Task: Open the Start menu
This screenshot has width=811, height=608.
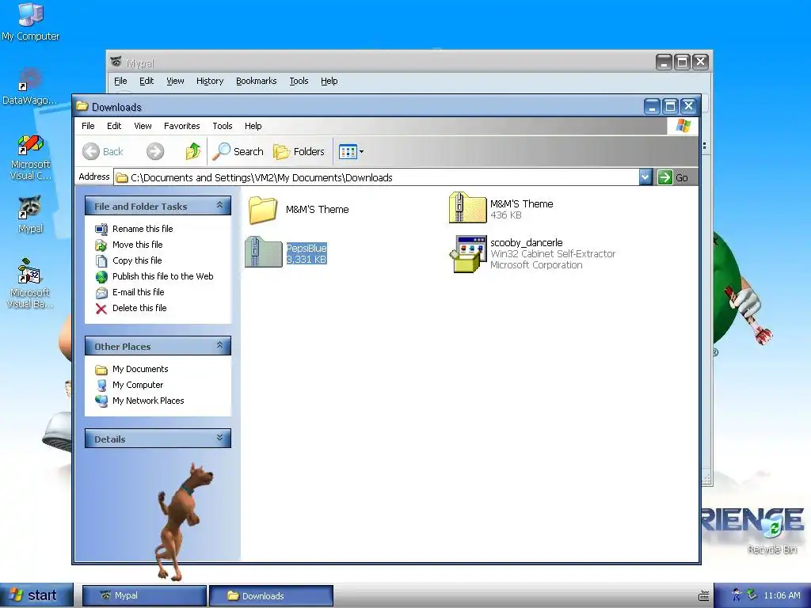Action: coord(36,595)
